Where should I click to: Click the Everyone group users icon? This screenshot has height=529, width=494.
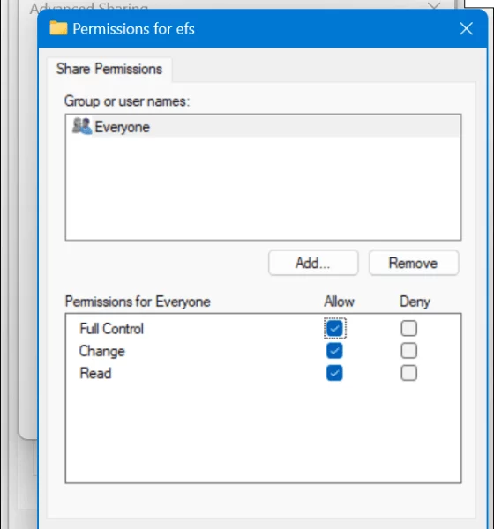[82, 126]
